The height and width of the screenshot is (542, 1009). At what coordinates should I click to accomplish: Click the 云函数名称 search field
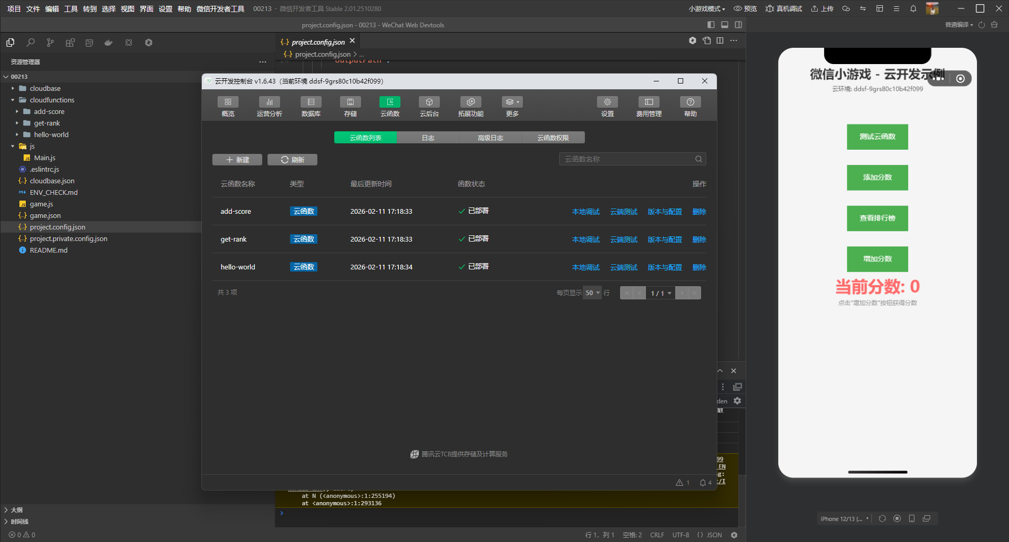point(632,159)
